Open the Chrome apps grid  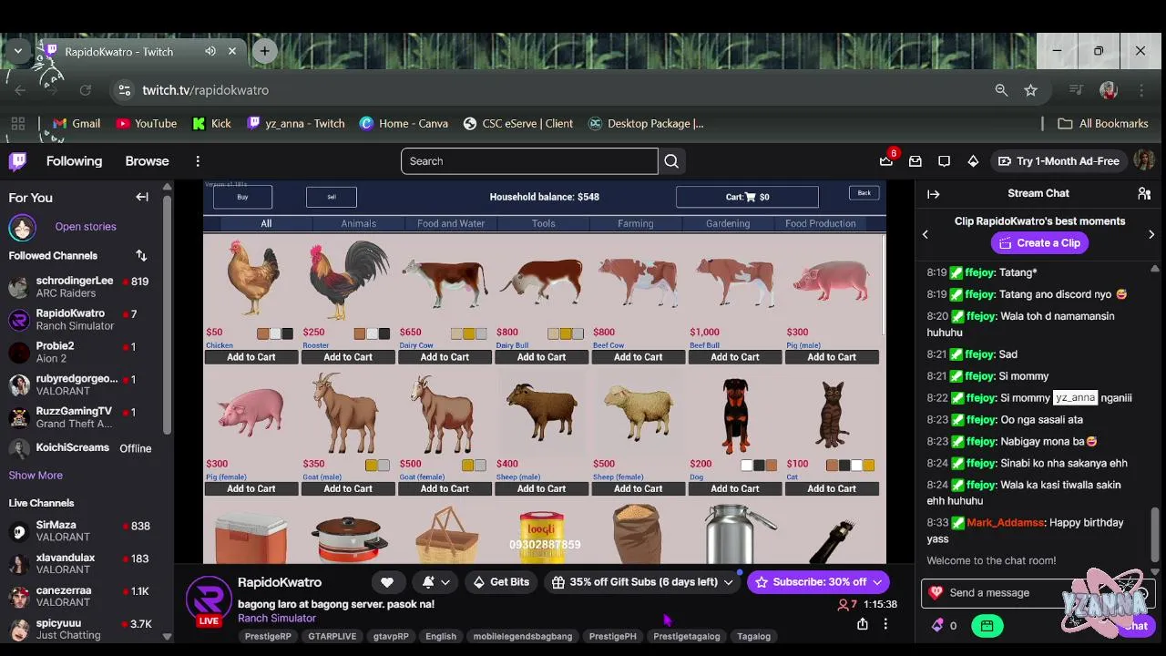pos(17,124)
